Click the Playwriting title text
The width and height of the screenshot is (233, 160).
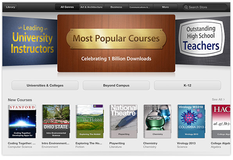click(x=117, y=143)
